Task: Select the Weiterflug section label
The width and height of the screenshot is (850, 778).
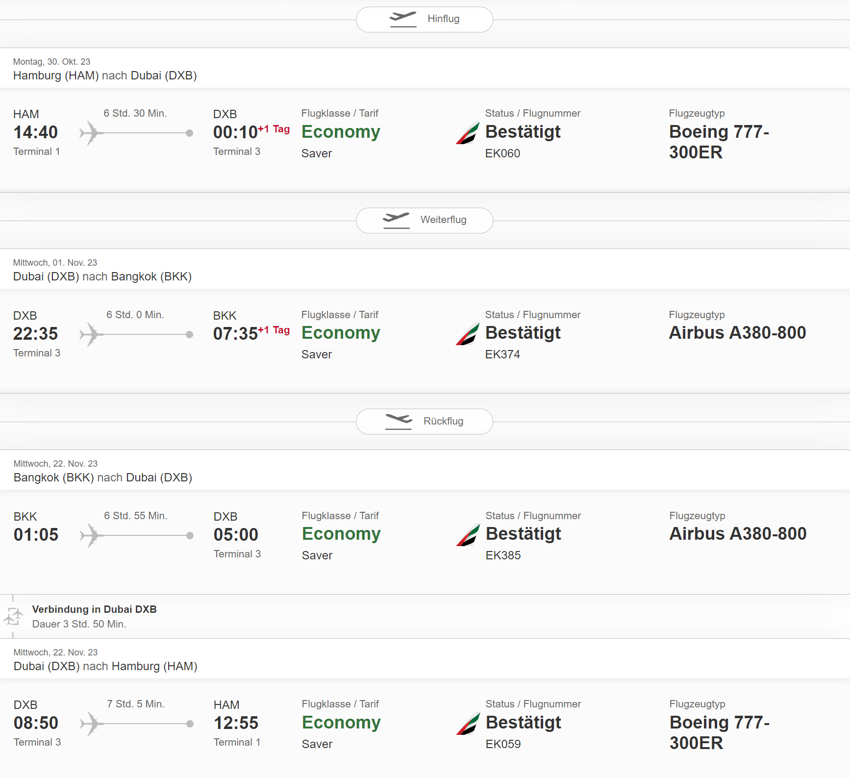Action: coord(443,220)
